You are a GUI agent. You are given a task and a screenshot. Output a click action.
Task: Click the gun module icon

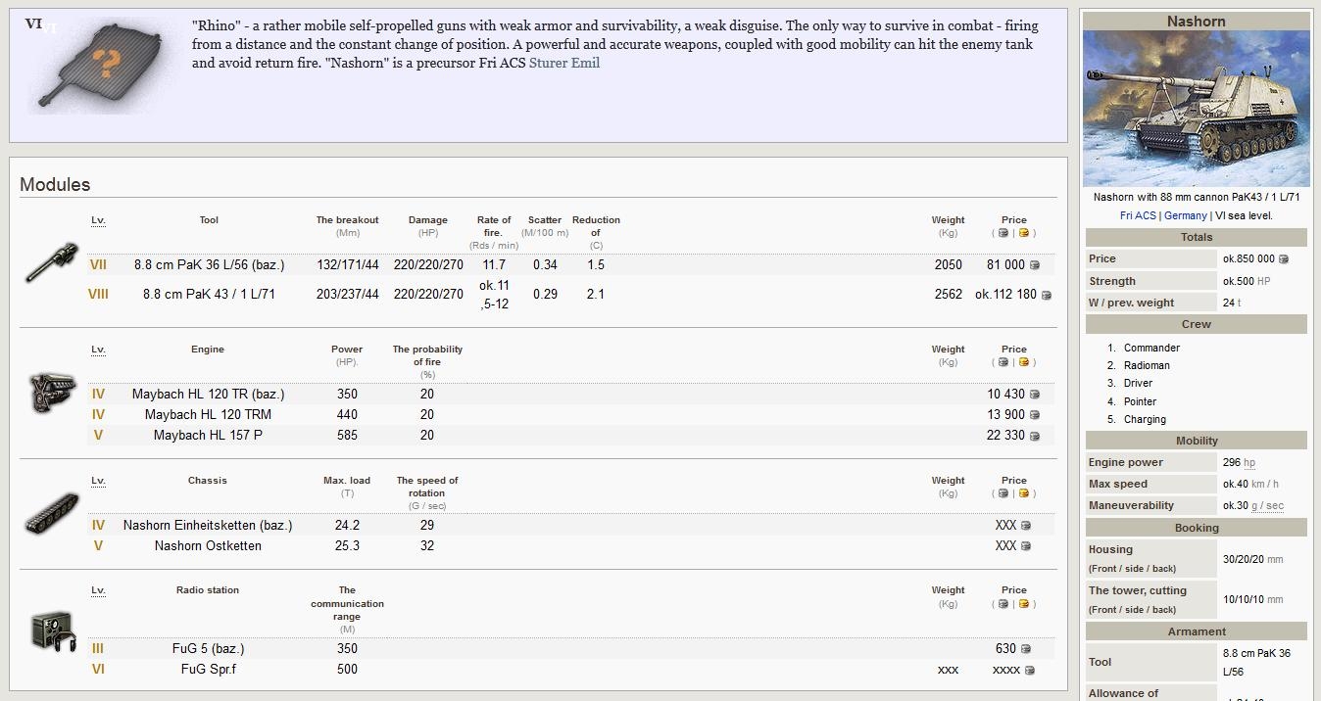52,261
